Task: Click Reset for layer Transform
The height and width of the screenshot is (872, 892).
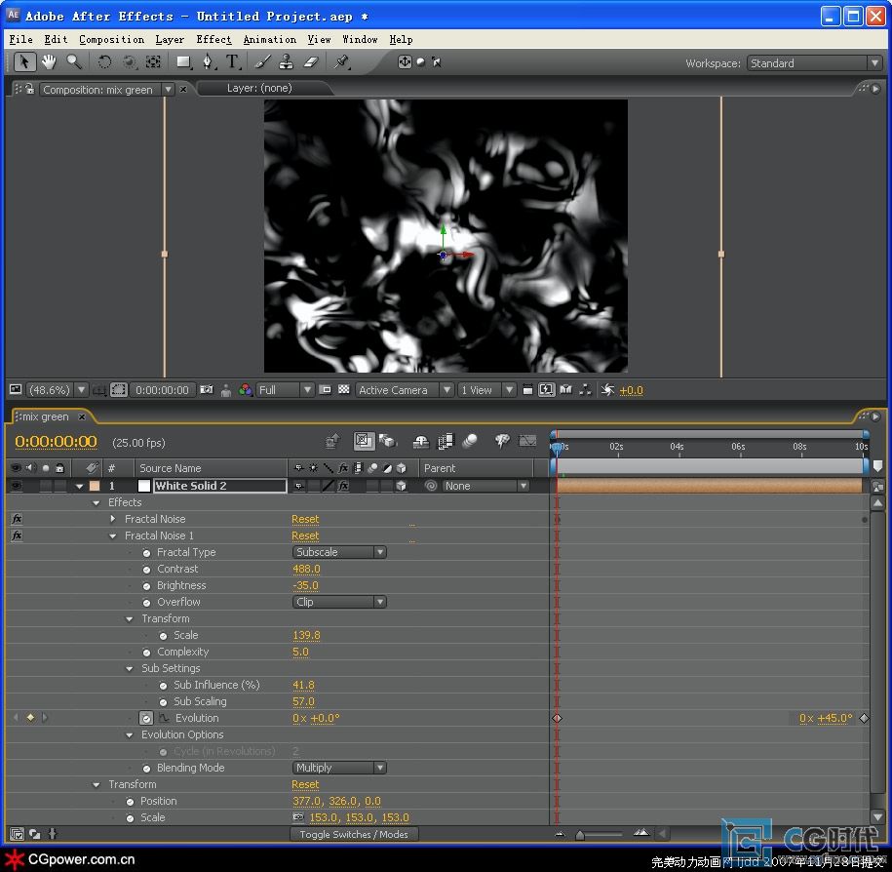Action: (x=305, y=784)
